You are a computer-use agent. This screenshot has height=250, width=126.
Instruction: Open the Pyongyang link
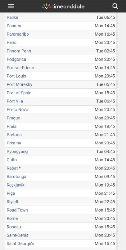pos(17,152)
